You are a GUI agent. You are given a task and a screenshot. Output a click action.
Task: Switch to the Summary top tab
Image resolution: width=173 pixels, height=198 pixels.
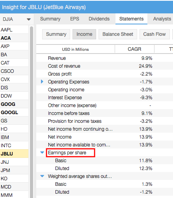coord(50,19)
